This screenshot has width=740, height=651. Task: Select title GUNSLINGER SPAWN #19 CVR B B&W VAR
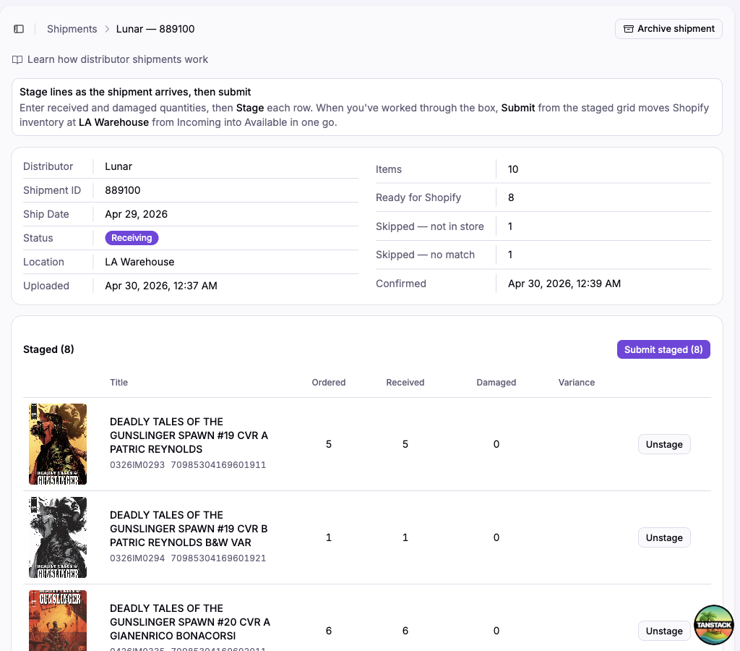pyautogui.click(x=189, y=529)
